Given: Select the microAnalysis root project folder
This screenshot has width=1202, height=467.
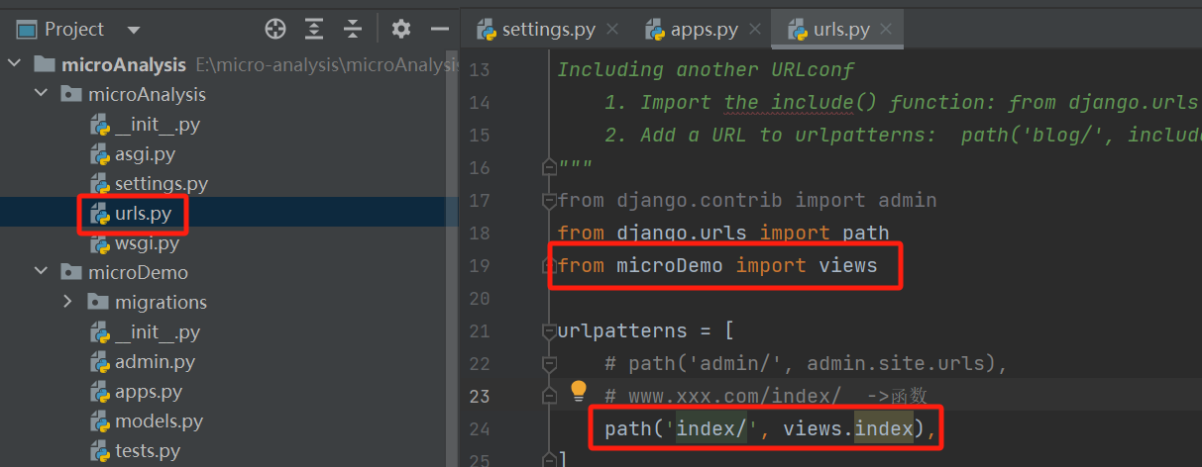Looking at the screenshot, I should (x=124, y=64).
